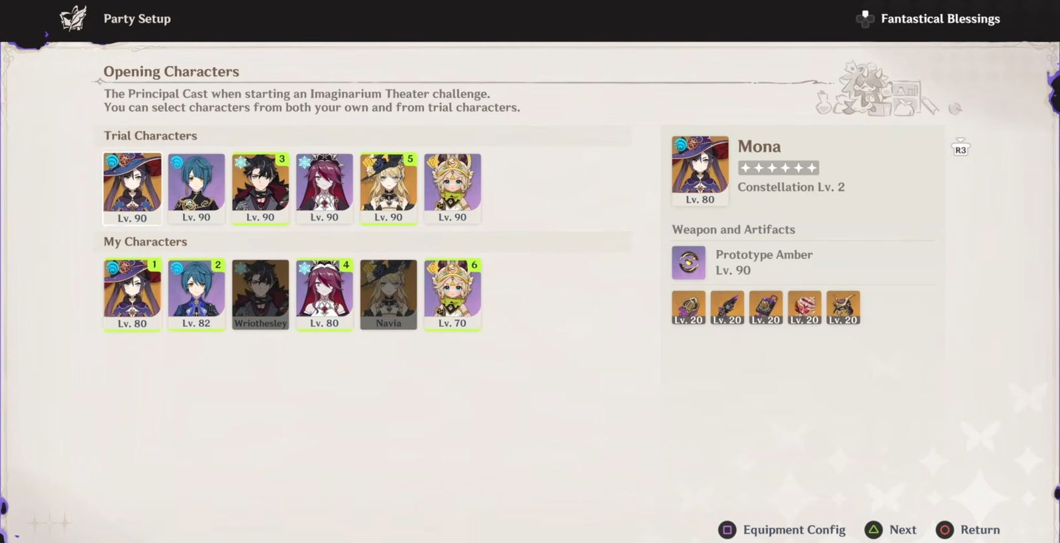Open Prototype Amber weapon icon
The image size is (1060, 543).
click(x=688, y=263)
